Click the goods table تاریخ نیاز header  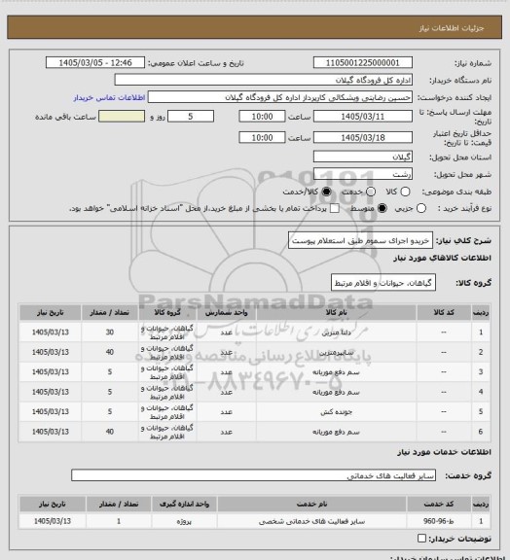click(51, 312)
